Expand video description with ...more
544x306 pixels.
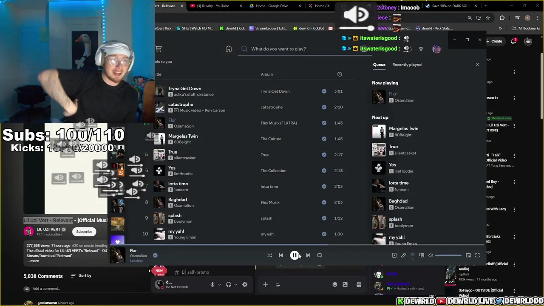pos(33,261)
